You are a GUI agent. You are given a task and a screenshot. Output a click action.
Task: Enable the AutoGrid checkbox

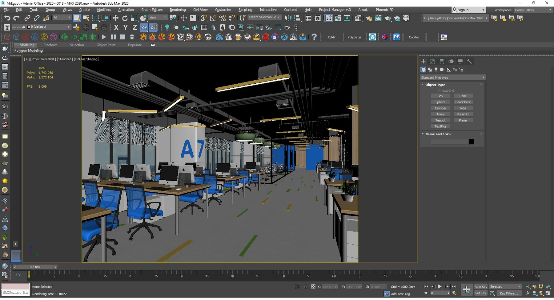[440, 90]
